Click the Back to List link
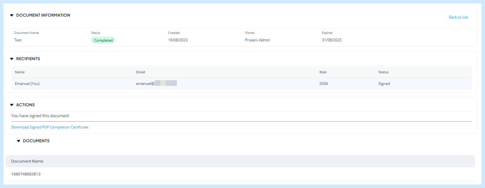The image size is (485, 188). 458,17
